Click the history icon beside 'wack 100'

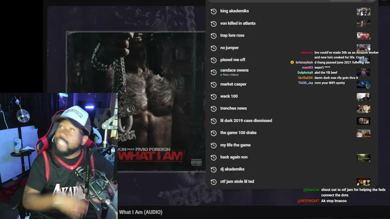pyautogui.click(x=214, y=96)
